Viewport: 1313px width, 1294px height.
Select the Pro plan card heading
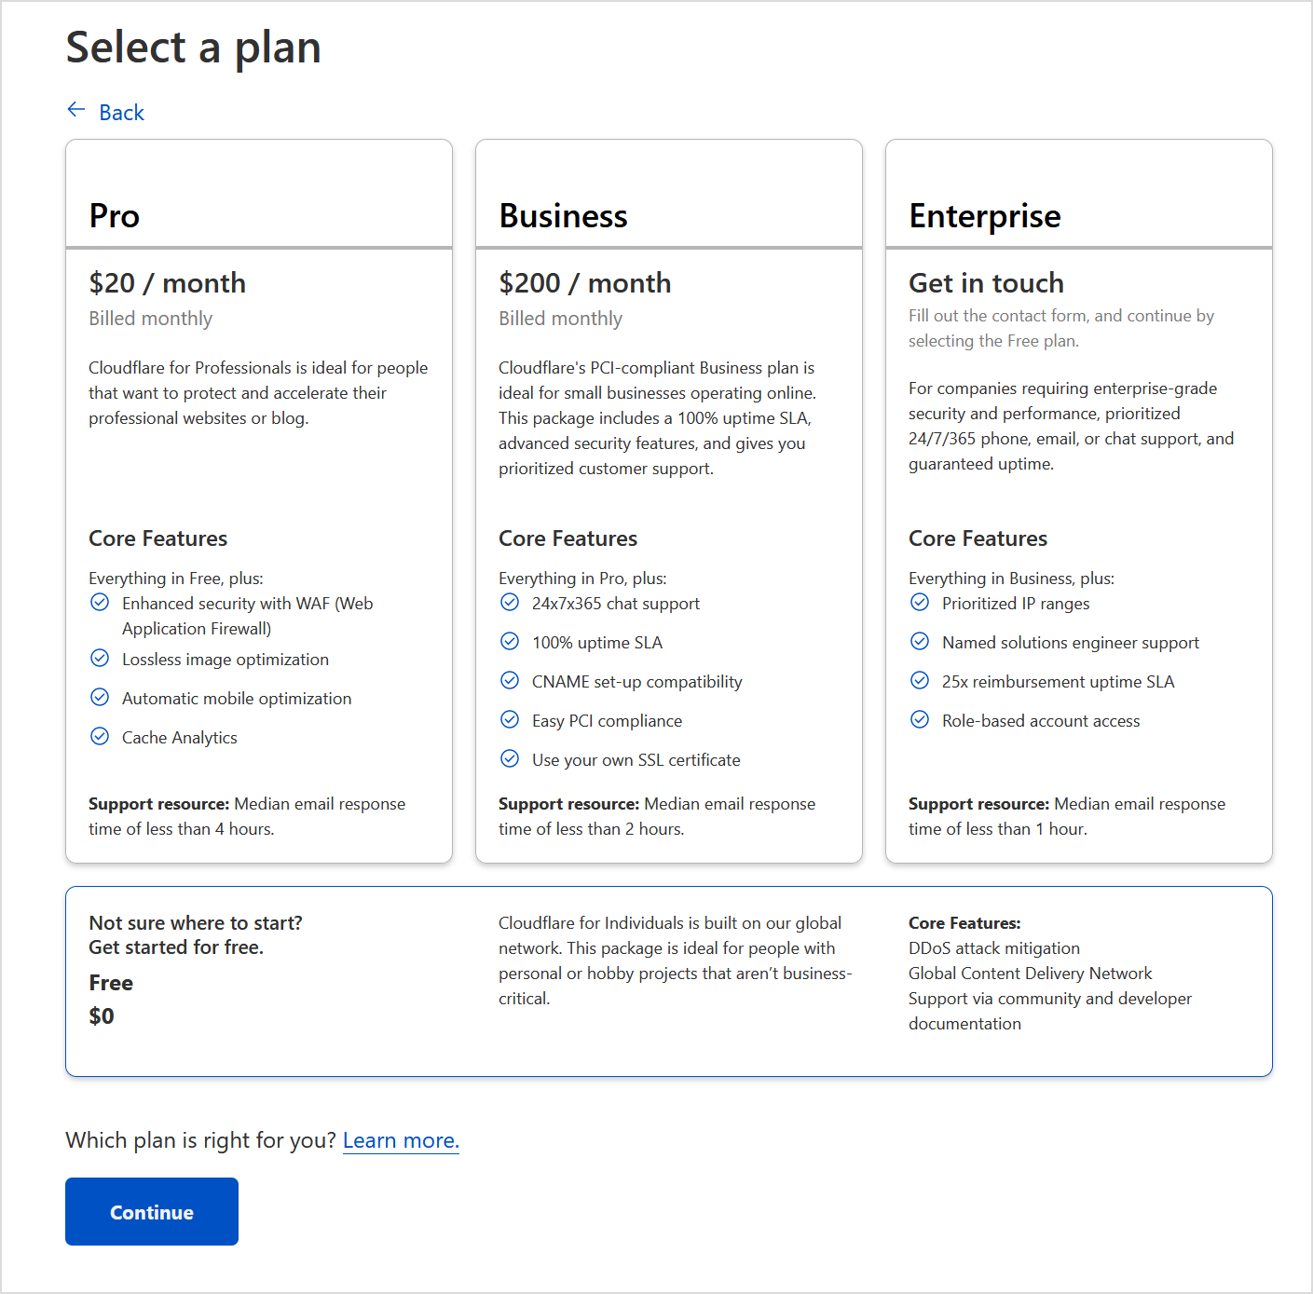point(115,216)
